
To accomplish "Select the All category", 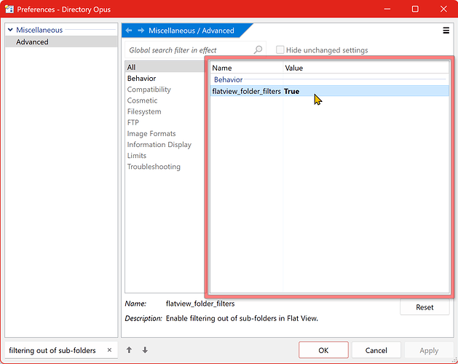I will coord(165,67).
